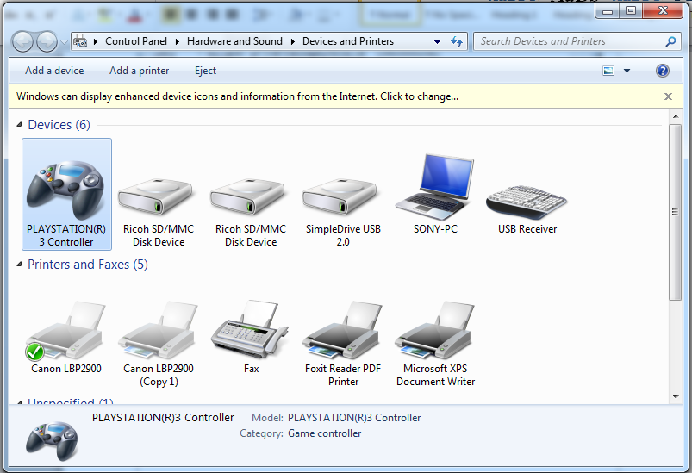
Task: Minimize the Devices and Printers window
Action: pos(608,10)
